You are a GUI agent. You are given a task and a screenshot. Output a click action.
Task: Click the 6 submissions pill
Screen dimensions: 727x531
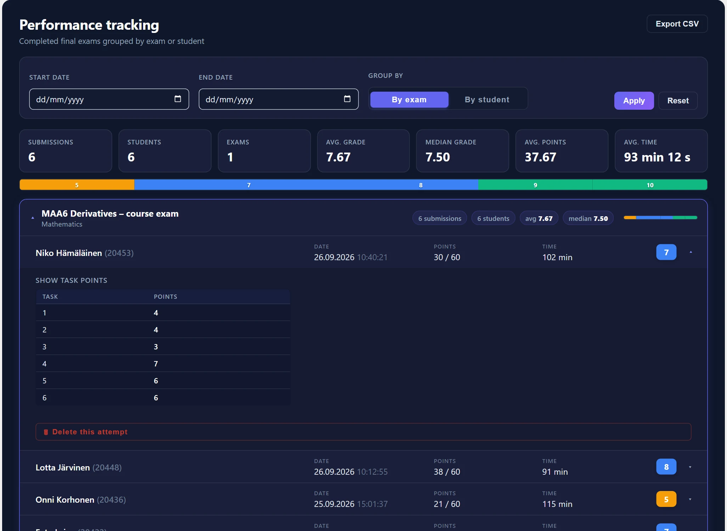pos(440,218)
